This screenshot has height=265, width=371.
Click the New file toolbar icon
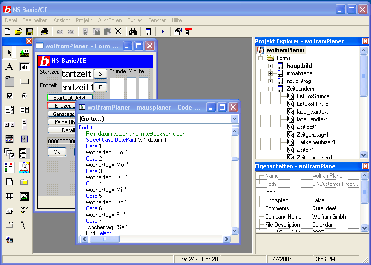(x=7, y=32)
